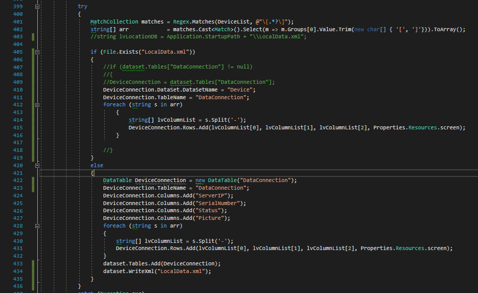Collapse the else block at line 420
Screen dimensions: 478x293
37,166
